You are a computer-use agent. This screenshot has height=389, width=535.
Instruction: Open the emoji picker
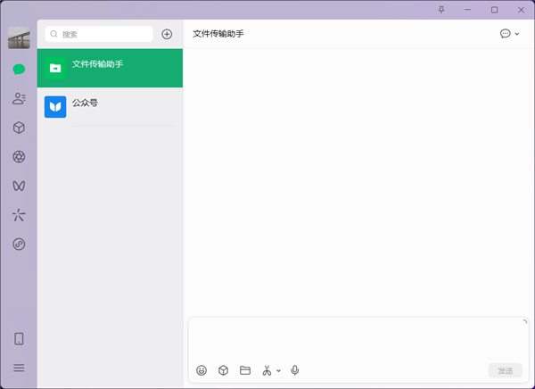(202, 370)
